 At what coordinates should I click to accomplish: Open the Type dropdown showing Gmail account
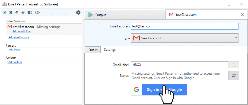(185, 38)
